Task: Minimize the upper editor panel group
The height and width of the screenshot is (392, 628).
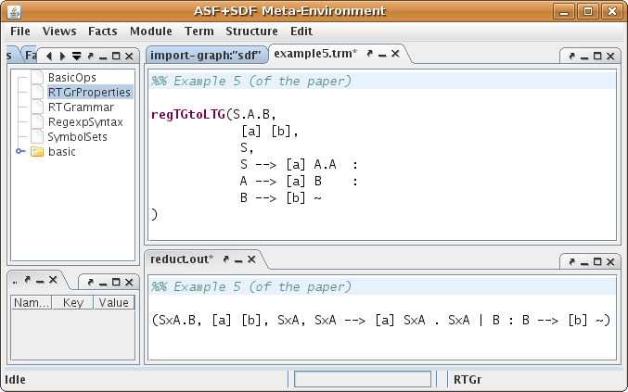Action: (584, 57)
